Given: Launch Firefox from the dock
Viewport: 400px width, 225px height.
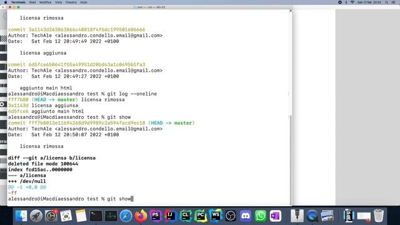Looking at the screenshot, I should pos(141,216).
